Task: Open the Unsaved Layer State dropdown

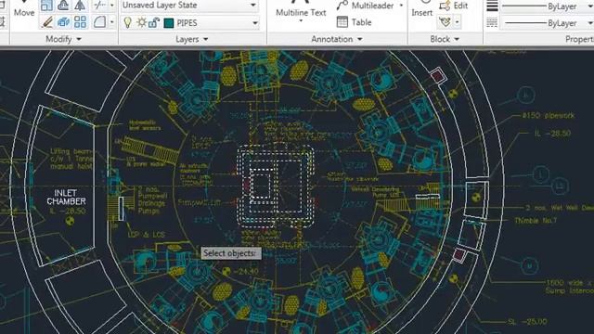Action: tap(252, 5)
